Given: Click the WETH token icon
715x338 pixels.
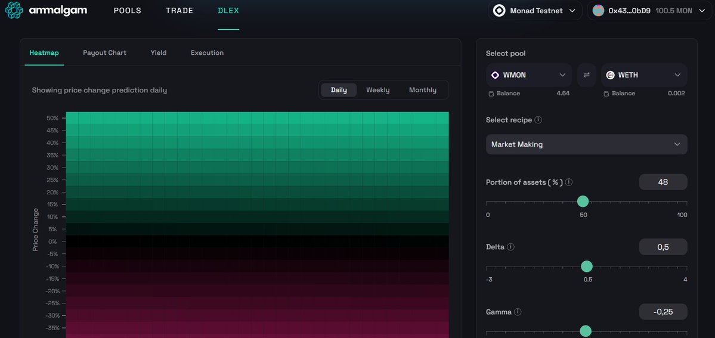Looking at the screenshot, I should 610,75.
